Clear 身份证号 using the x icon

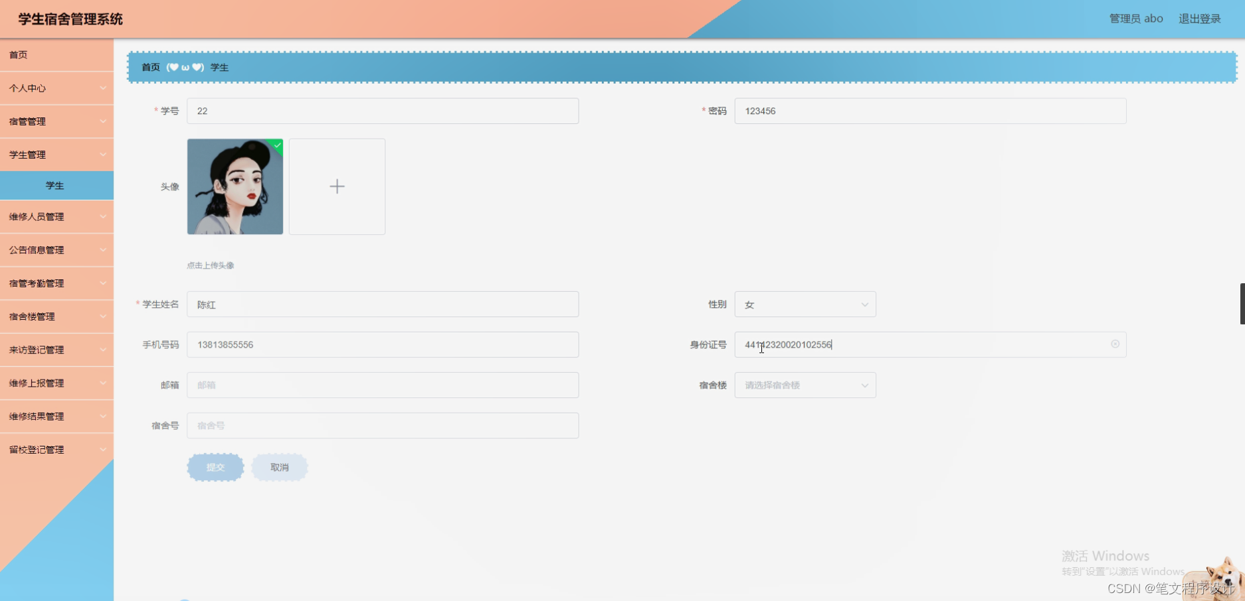click(x=1115, y=344)
